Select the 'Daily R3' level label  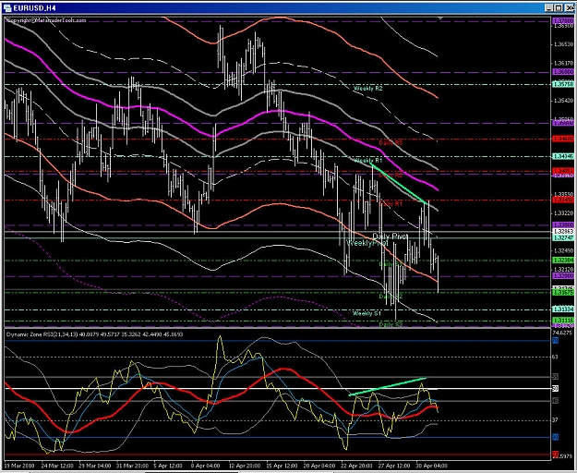click(x=391, y=142)
